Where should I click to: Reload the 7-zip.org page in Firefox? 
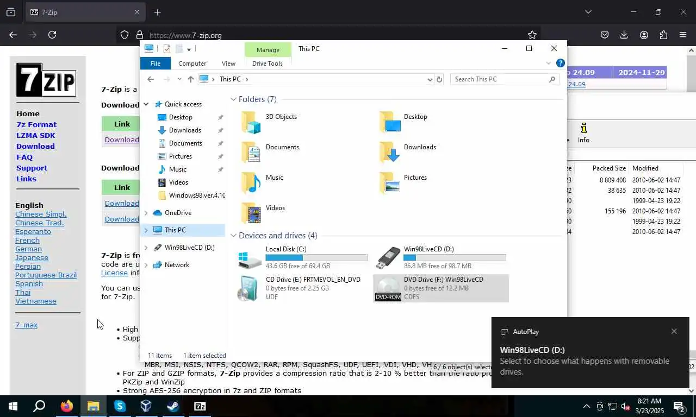[x=52, y=35]
